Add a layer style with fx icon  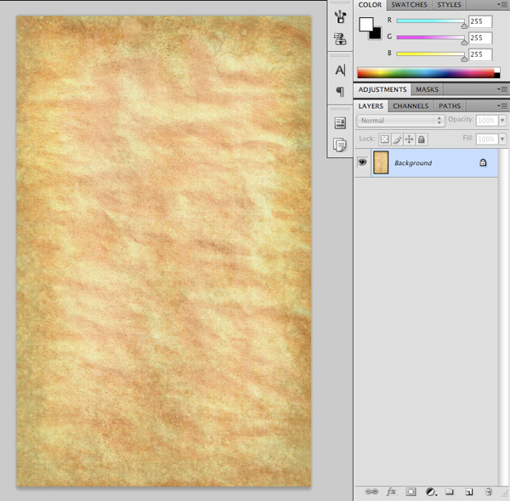tap(391, 492)
